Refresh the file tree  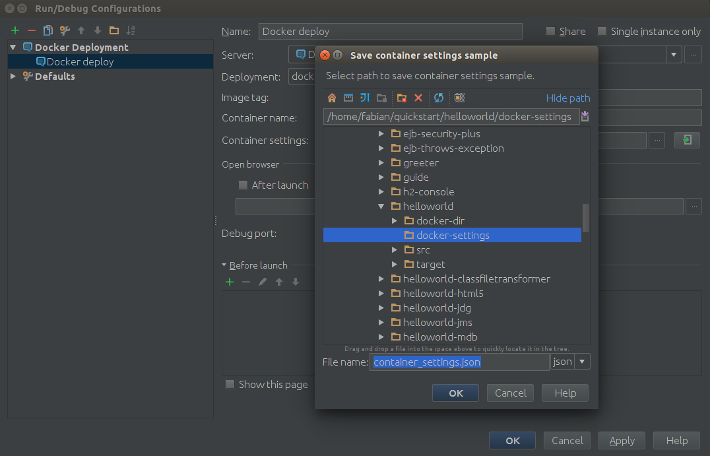point(438,98)
